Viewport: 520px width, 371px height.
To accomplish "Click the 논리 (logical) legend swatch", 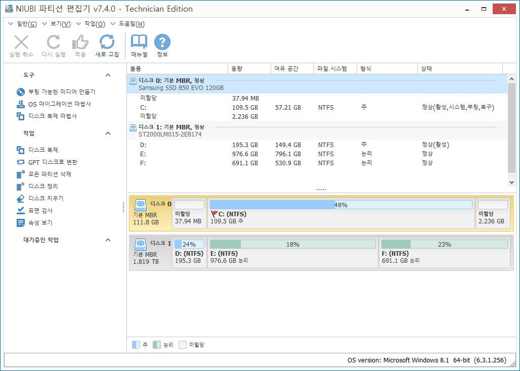I will tap(157, 345).
